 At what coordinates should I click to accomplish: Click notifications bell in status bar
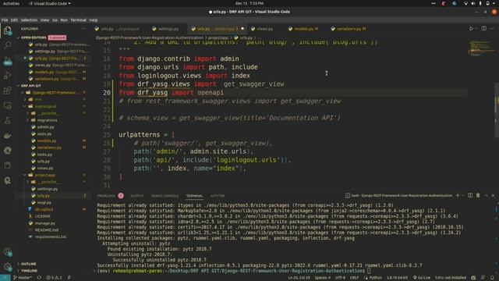(x=492, y=278)
